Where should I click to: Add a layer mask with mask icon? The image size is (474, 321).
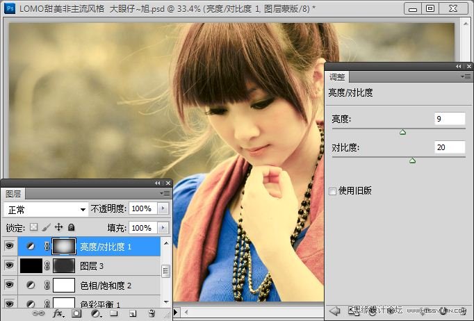coord(76,313)
